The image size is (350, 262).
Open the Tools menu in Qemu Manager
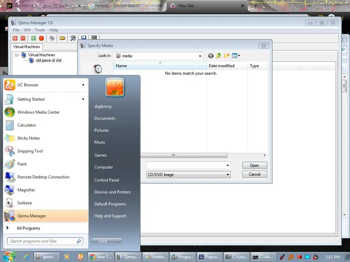pyautogui.click(x=40, y=30)
